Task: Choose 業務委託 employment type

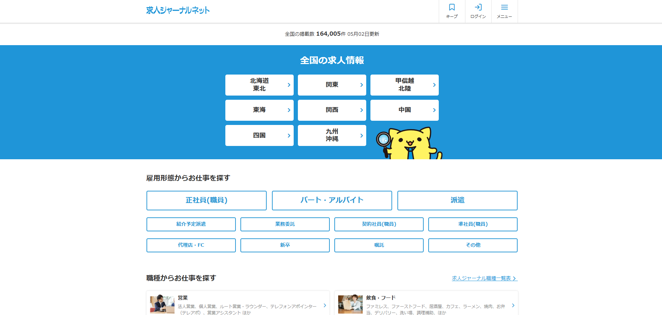Action: point(285,224)
